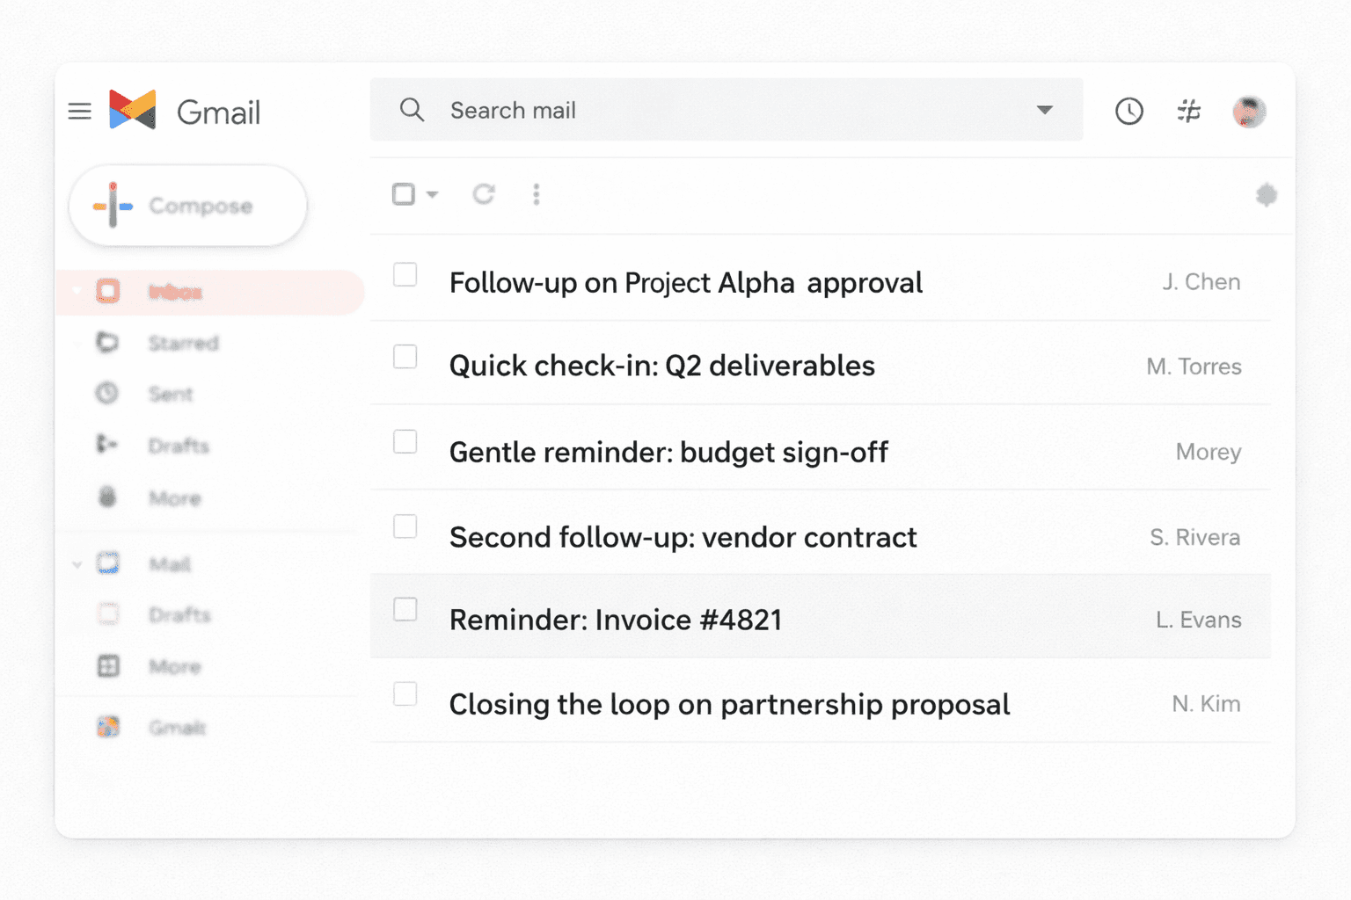Open the selection dropdown beside select-all checkbox
This screenshot has width=1351, height=900.
point(430,194)
